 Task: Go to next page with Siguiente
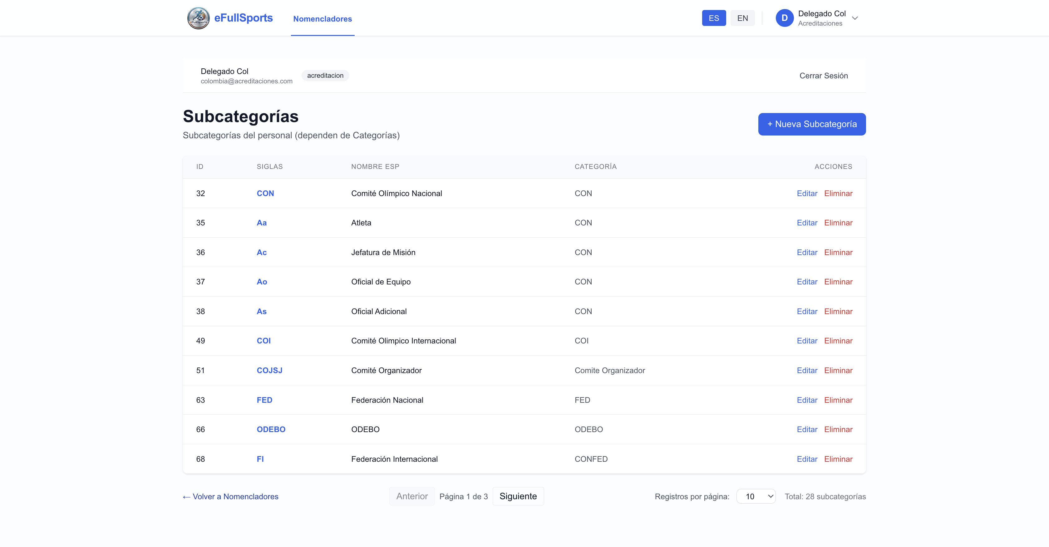[x=518, y=496]
